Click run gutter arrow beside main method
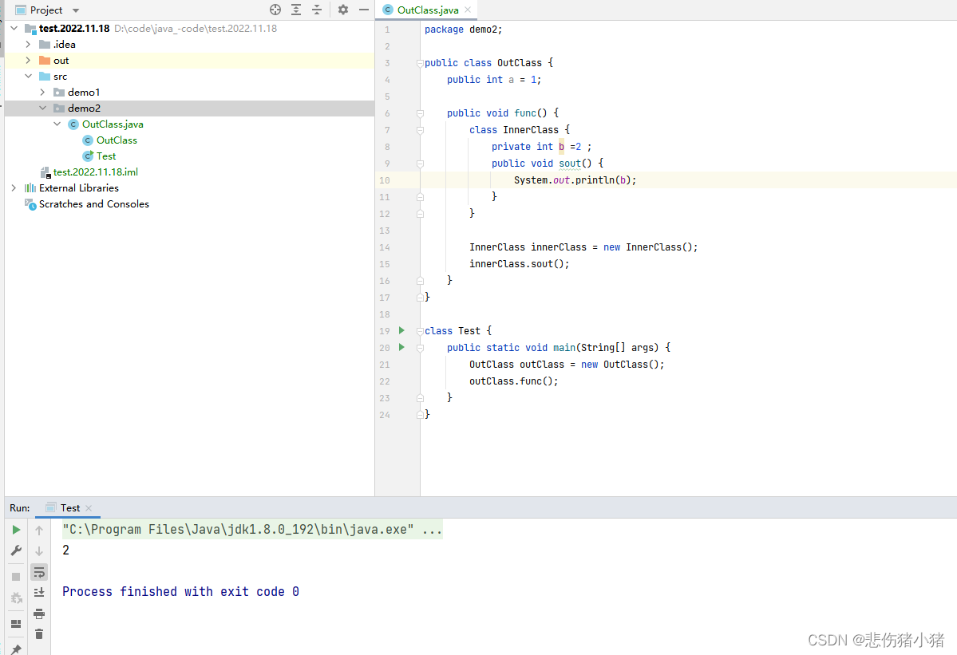This screenshot has height=655, width=957. click(401, 347)
